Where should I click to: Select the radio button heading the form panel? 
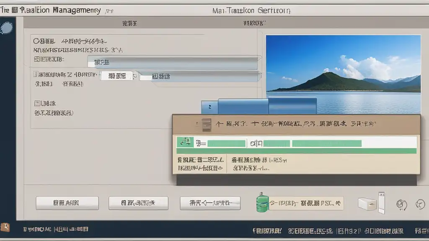coord(36,41)
